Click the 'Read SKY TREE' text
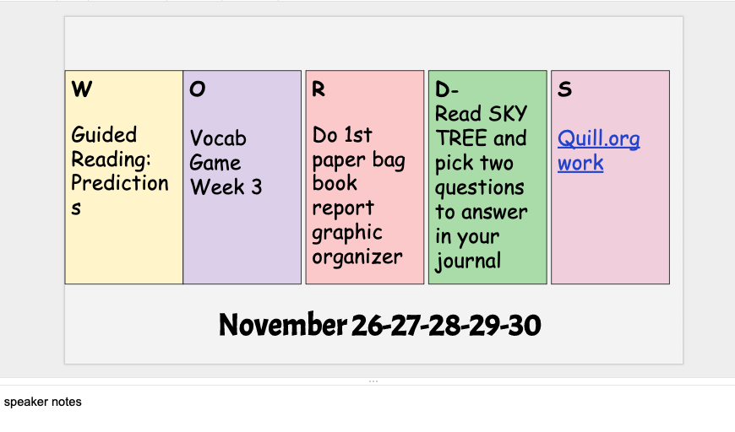 [x=481, y=126]
